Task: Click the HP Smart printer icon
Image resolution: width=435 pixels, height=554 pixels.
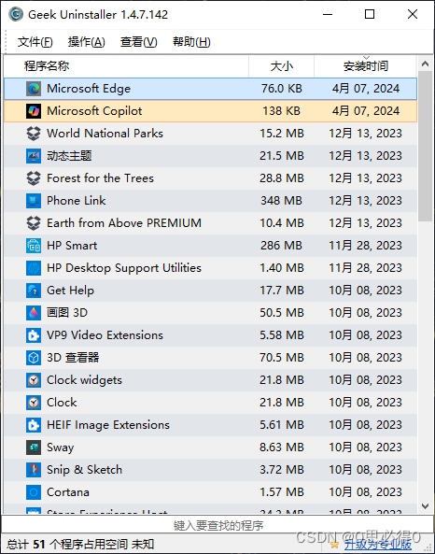Action: coord(34,246)
